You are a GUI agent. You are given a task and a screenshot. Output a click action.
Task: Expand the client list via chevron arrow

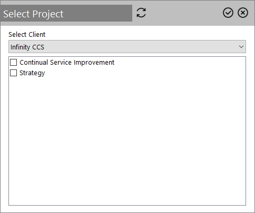(241, 47)
